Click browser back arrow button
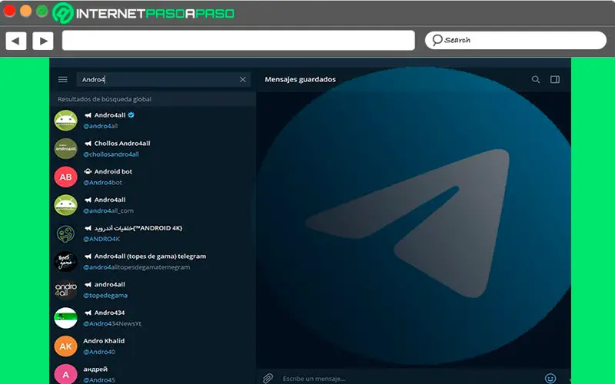This screenshot has height=384, width=615. pos(16,41)
